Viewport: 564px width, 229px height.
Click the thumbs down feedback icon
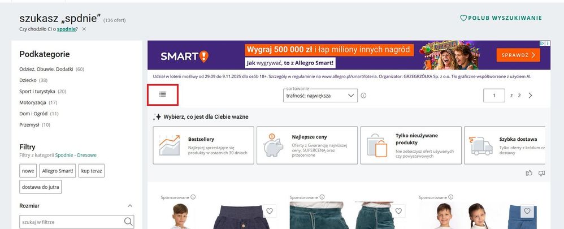[542, 173]
